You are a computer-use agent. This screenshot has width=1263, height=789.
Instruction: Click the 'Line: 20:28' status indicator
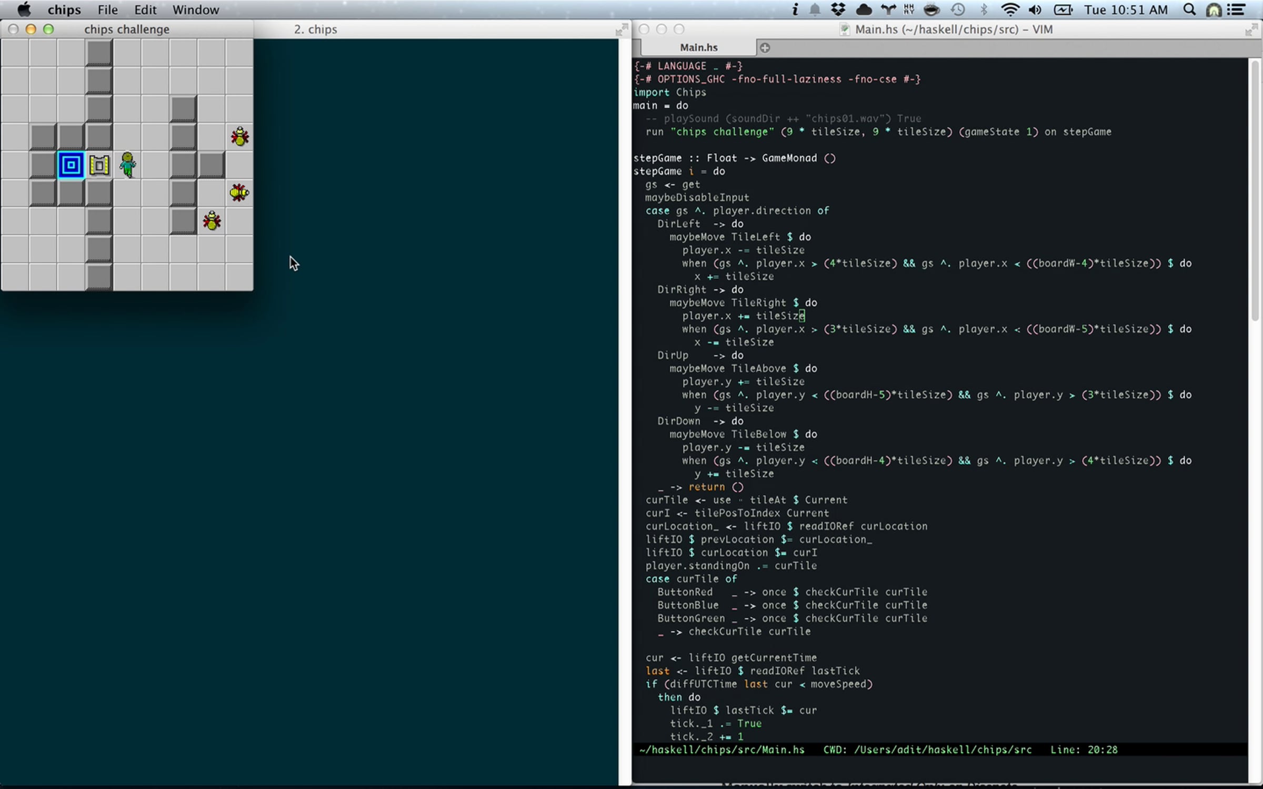click(1084, 750)
